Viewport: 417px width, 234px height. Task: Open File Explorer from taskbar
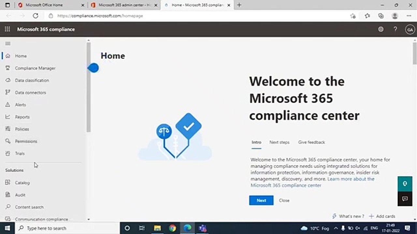click(x=157, y=228)
